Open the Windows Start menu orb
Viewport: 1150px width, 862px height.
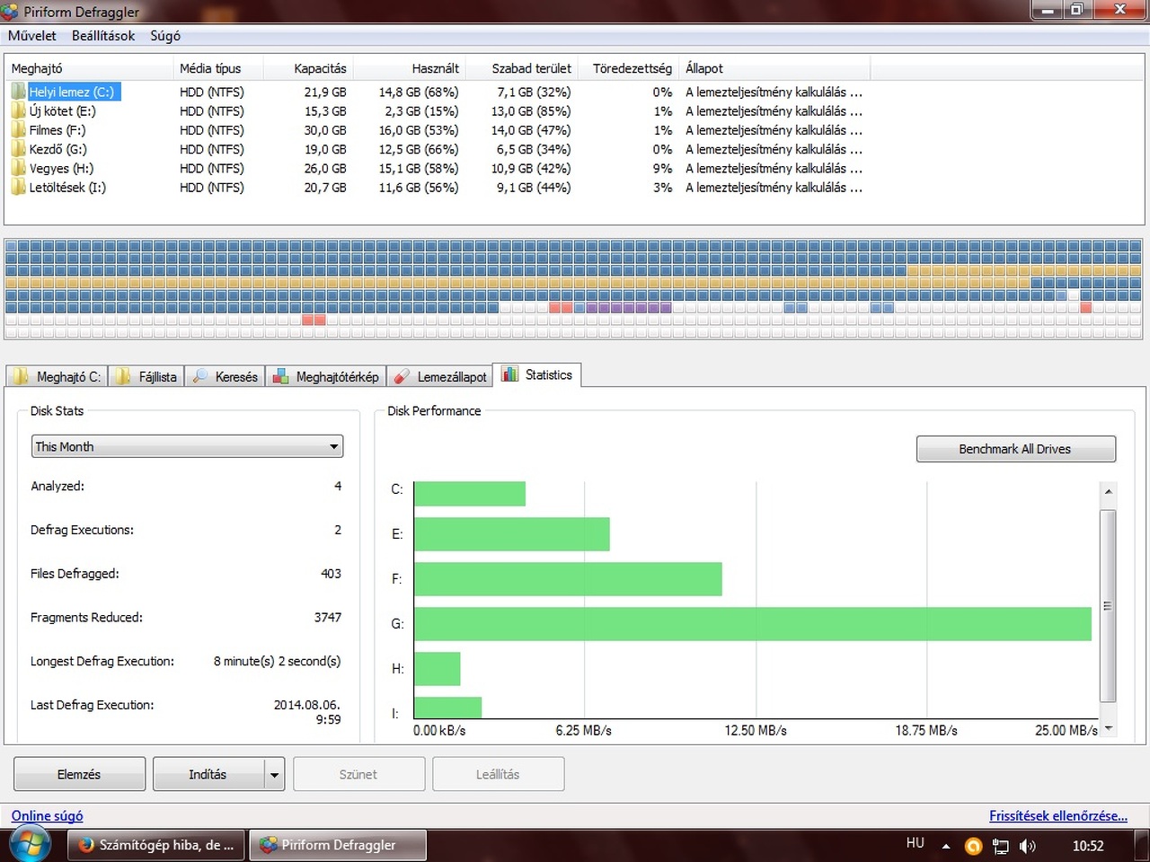coord(30,845)
